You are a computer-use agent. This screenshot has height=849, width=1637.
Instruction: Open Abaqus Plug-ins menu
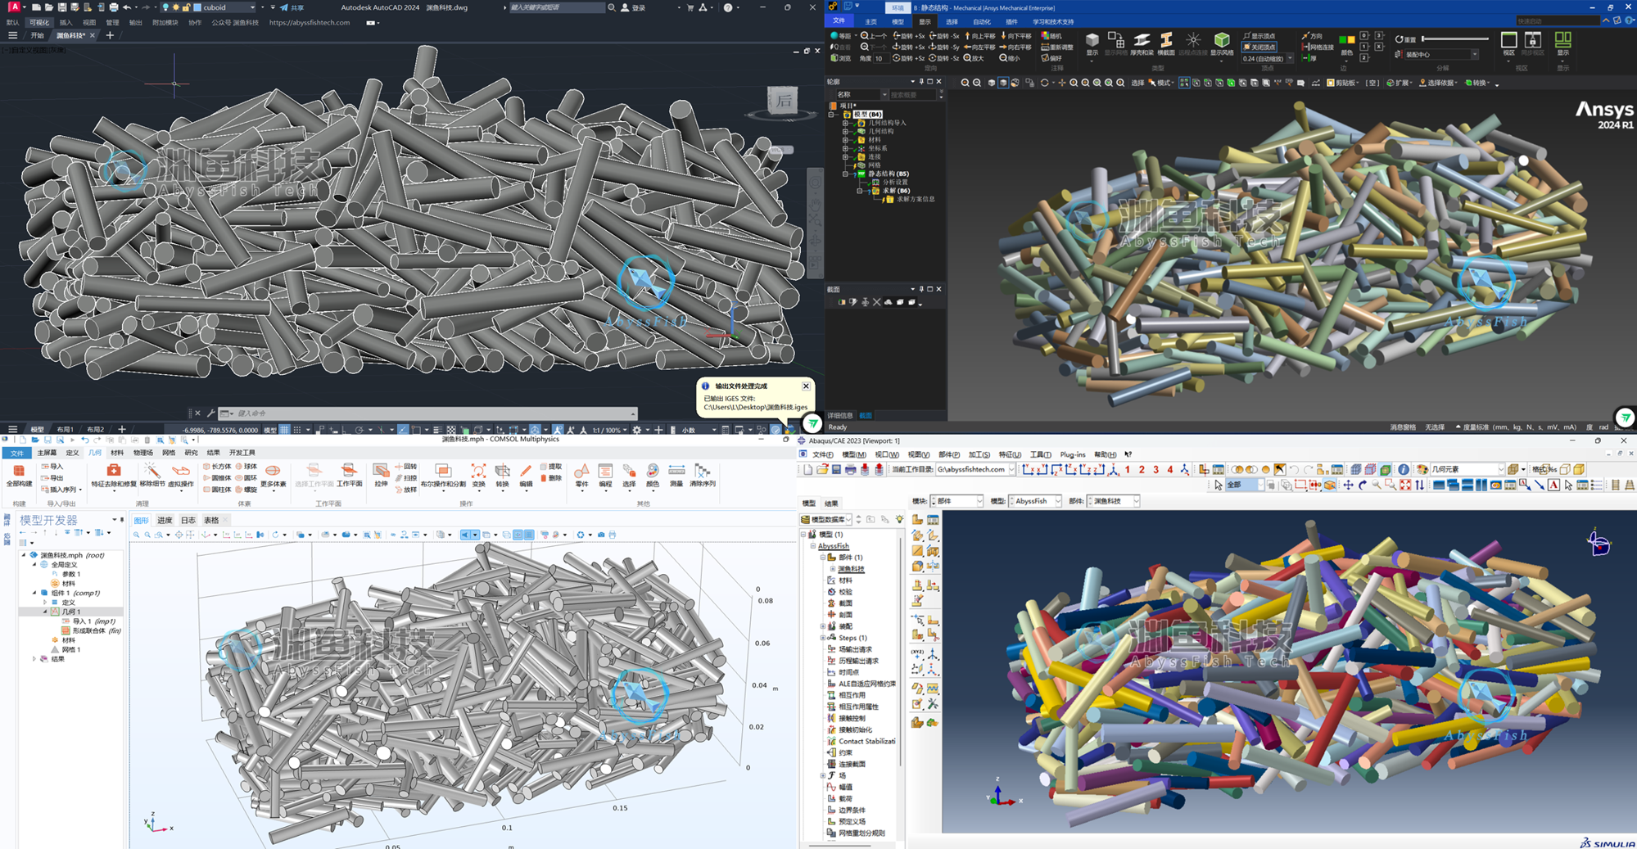pos(1072,454)
